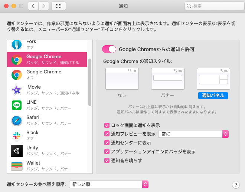The image size is (245, 192).
Task: Open the 常に preview dropdown
Action: [193, 134]
